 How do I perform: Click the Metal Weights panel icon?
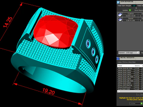point(118,58)
